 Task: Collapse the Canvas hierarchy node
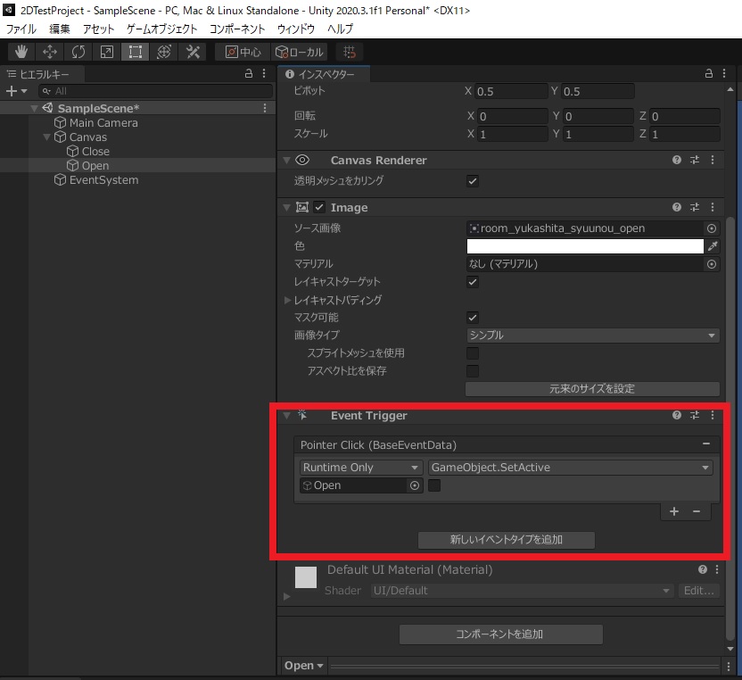coord(46,137)
